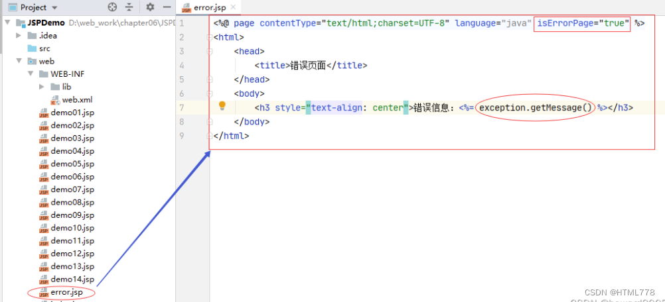The image size is (665, 302).
Task: Open demo07.jsp in project tree
Action: (72, 189)
